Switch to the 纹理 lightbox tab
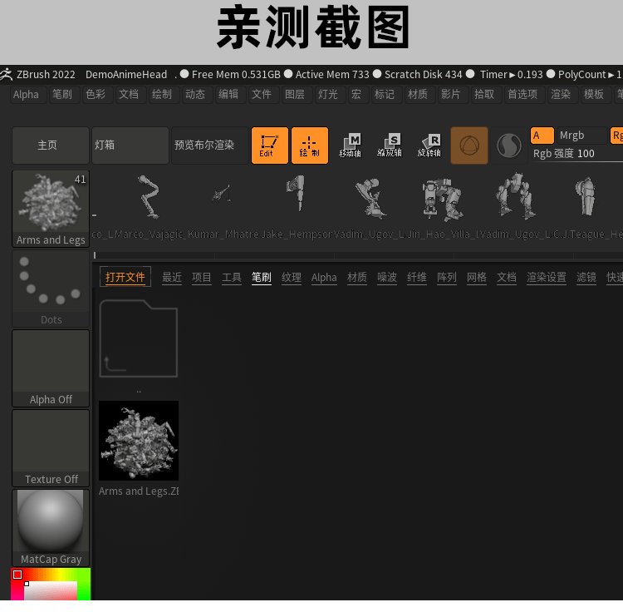Screen dimensions: 623x612 coord(292,277)
